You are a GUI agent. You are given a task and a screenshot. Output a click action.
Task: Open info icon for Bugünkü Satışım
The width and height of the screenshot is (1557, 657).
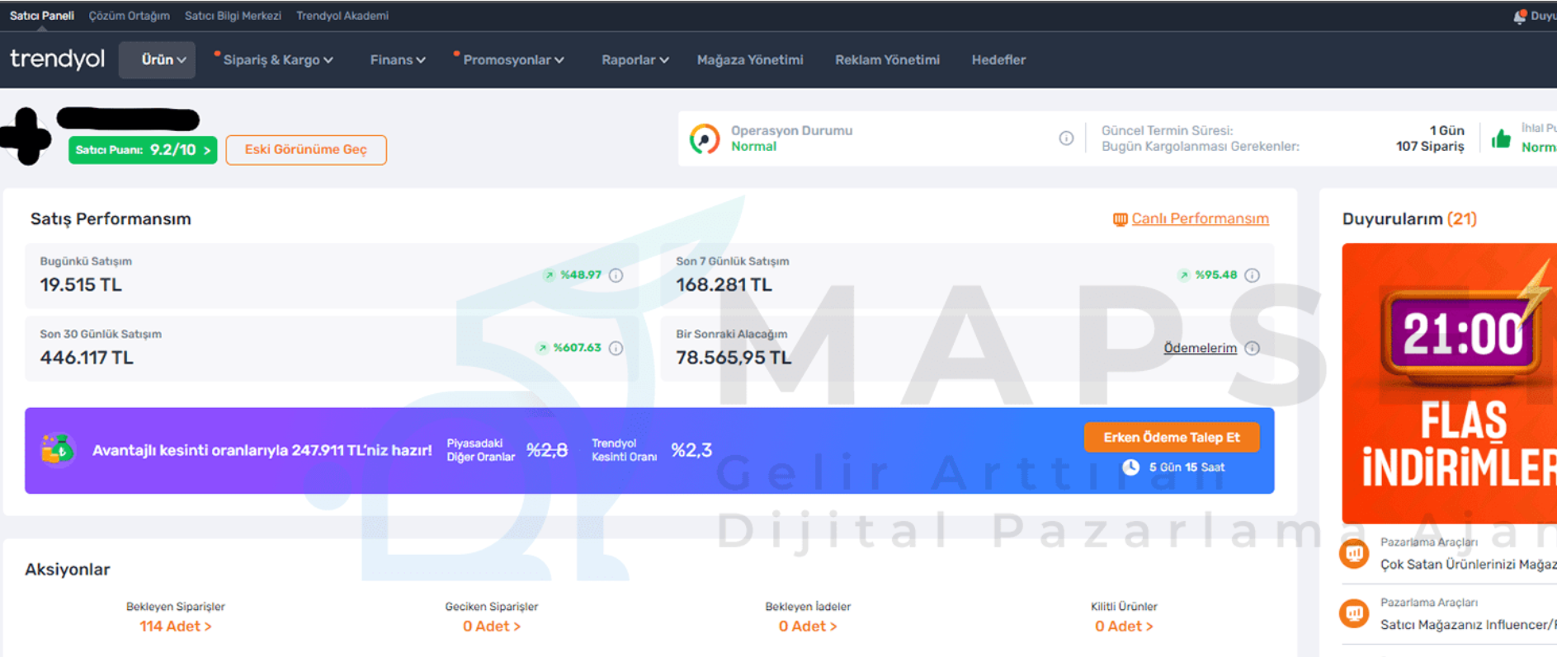point(616,275)
